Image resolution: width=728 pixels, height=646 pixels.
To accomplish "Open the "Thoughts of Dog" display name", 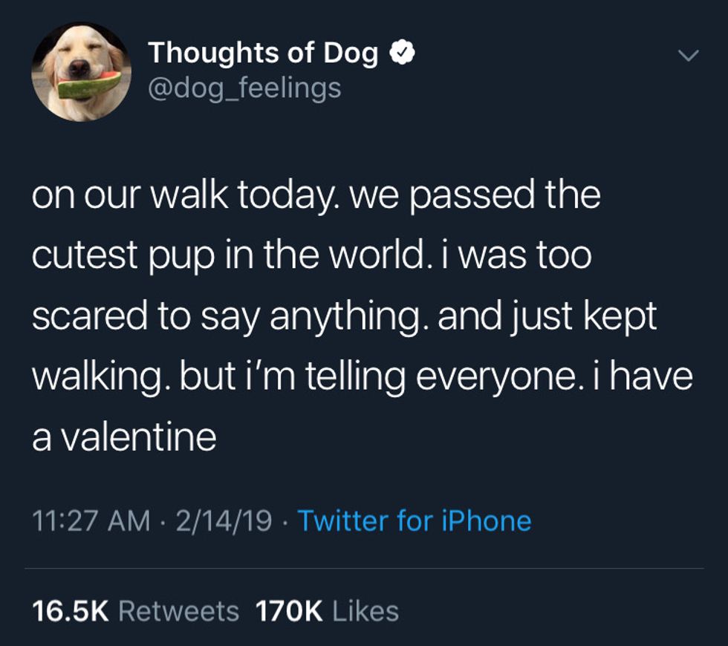I will pos(263,53).
